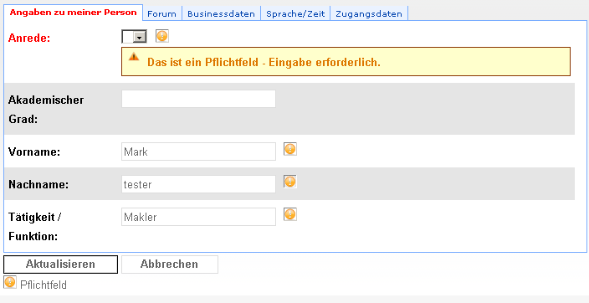
Task: Click the red Anrede: label
Action: (29, 39)
